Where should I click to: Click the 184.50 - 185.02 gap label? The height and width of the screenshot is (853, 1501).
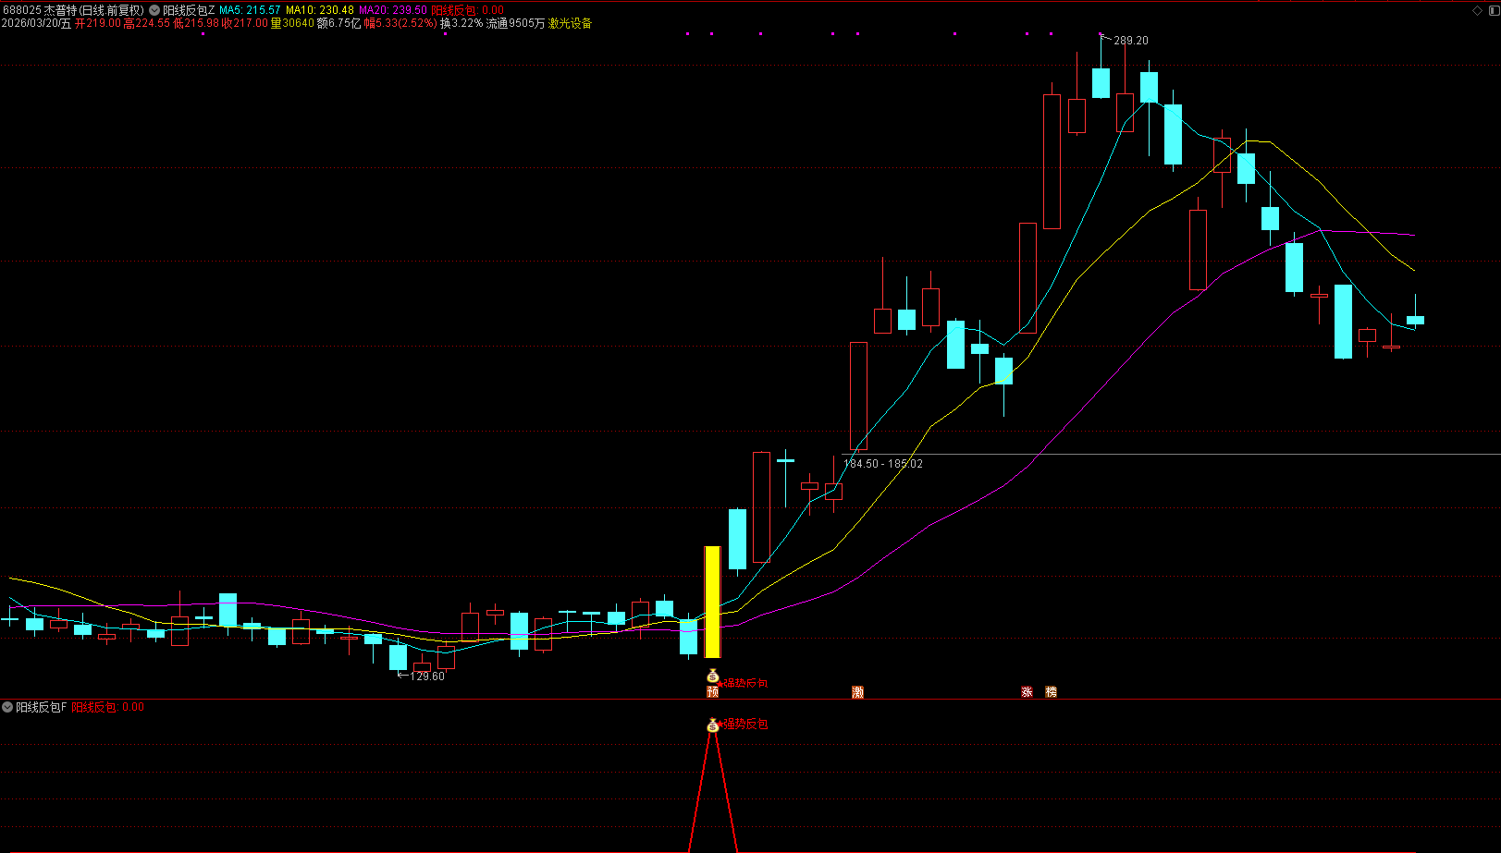point(883,464)
